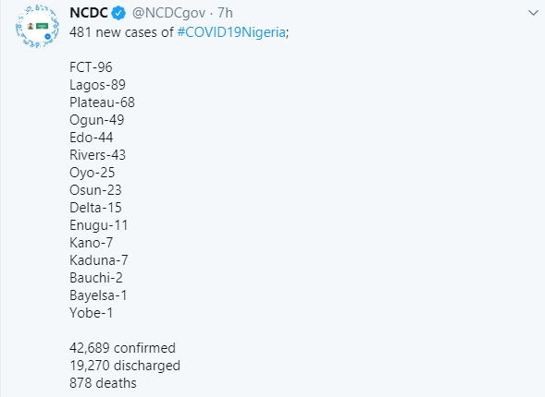Select the Kaduna-7 line

99,260
